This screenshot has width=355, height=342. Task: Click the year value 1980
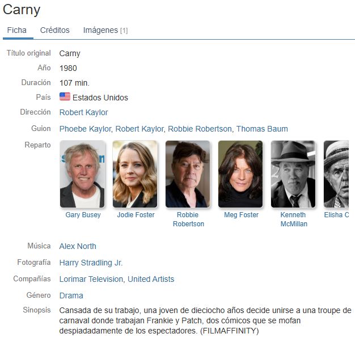(68, 68)
